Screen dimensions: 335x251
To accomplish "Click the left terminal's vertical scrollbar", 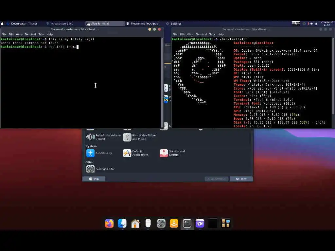I will coord(162,82).
